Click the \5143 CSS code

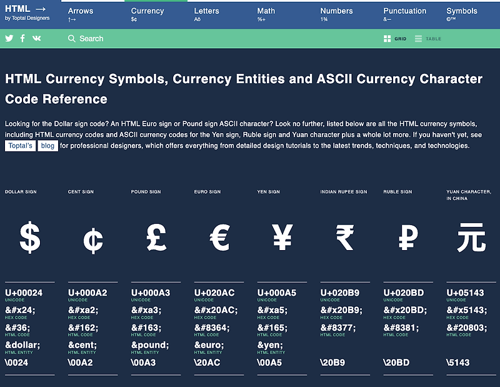pyautogui.click(x=458, y=363)
